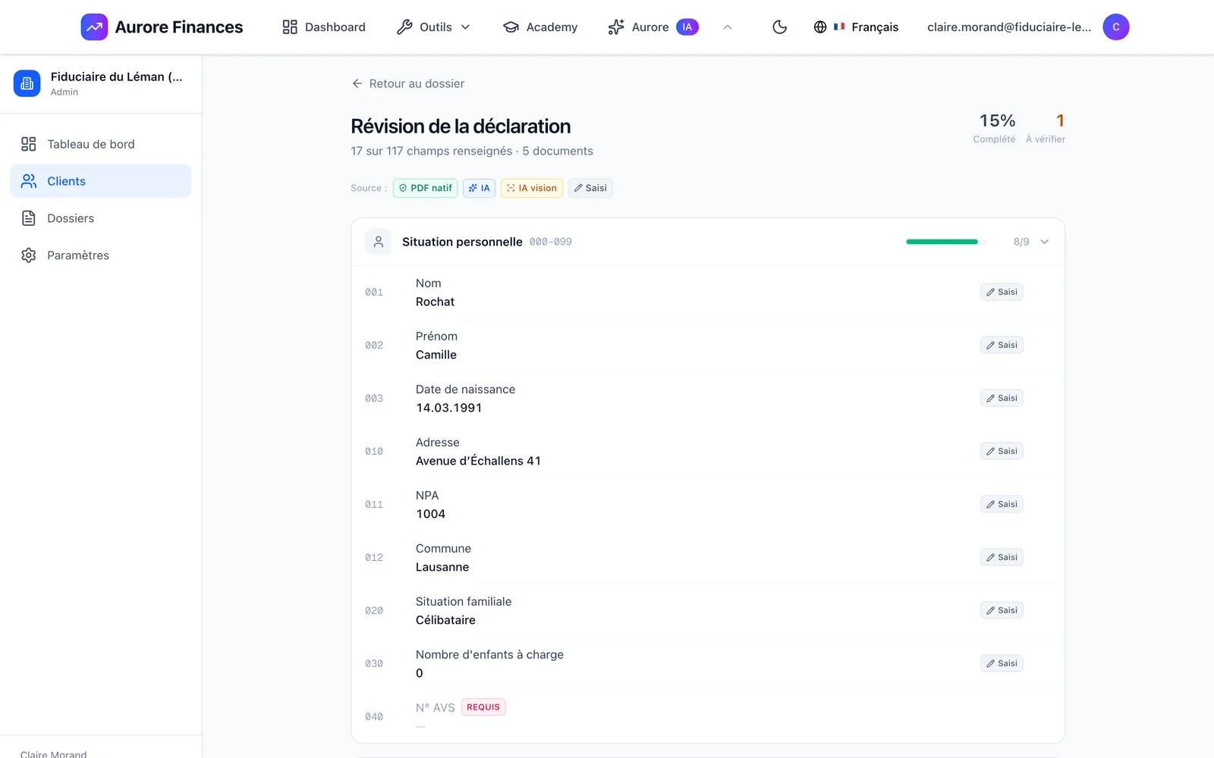Click the Saisi badge for Situation familiale
This screenshot has width=1214, height=758.
(1002, 610)
